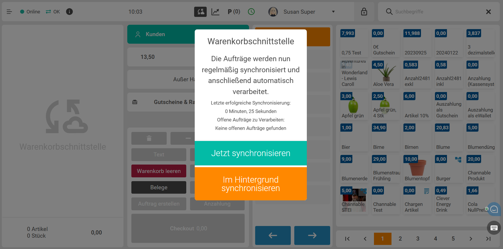Click the info circle icon

point(69,12)
